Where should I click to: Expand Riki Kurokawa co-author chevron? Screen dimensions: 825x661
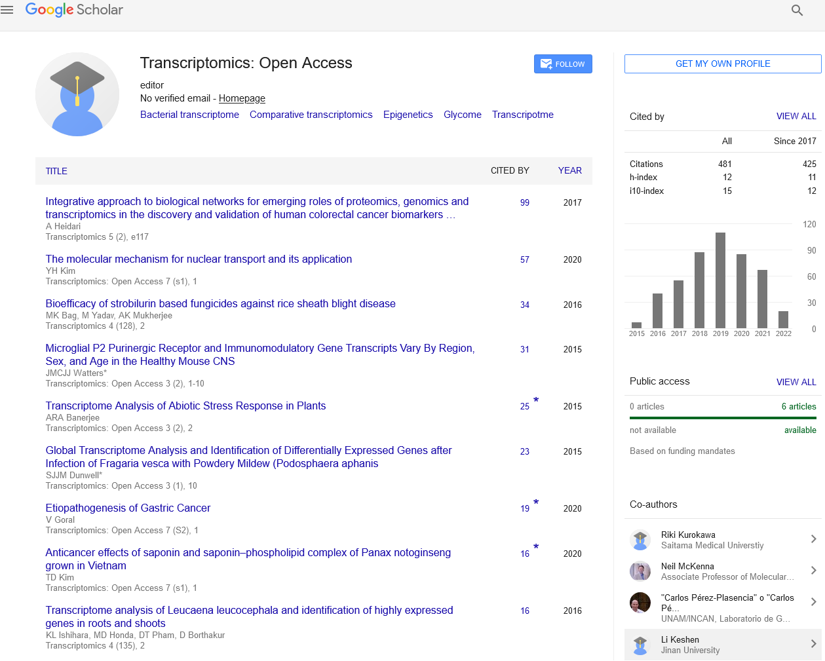813,539
